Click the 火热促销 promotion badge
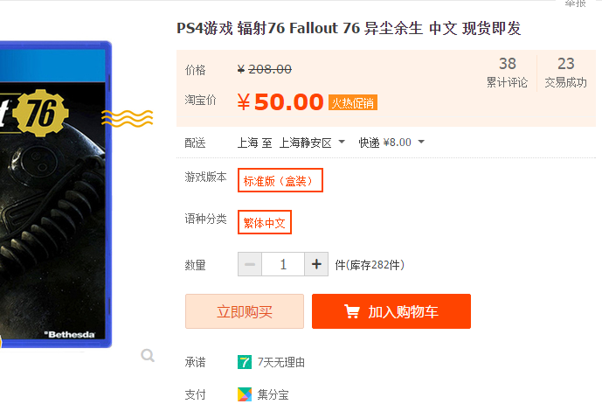The height and width of the screenshot is (411, 602). [x=353, y=102]
